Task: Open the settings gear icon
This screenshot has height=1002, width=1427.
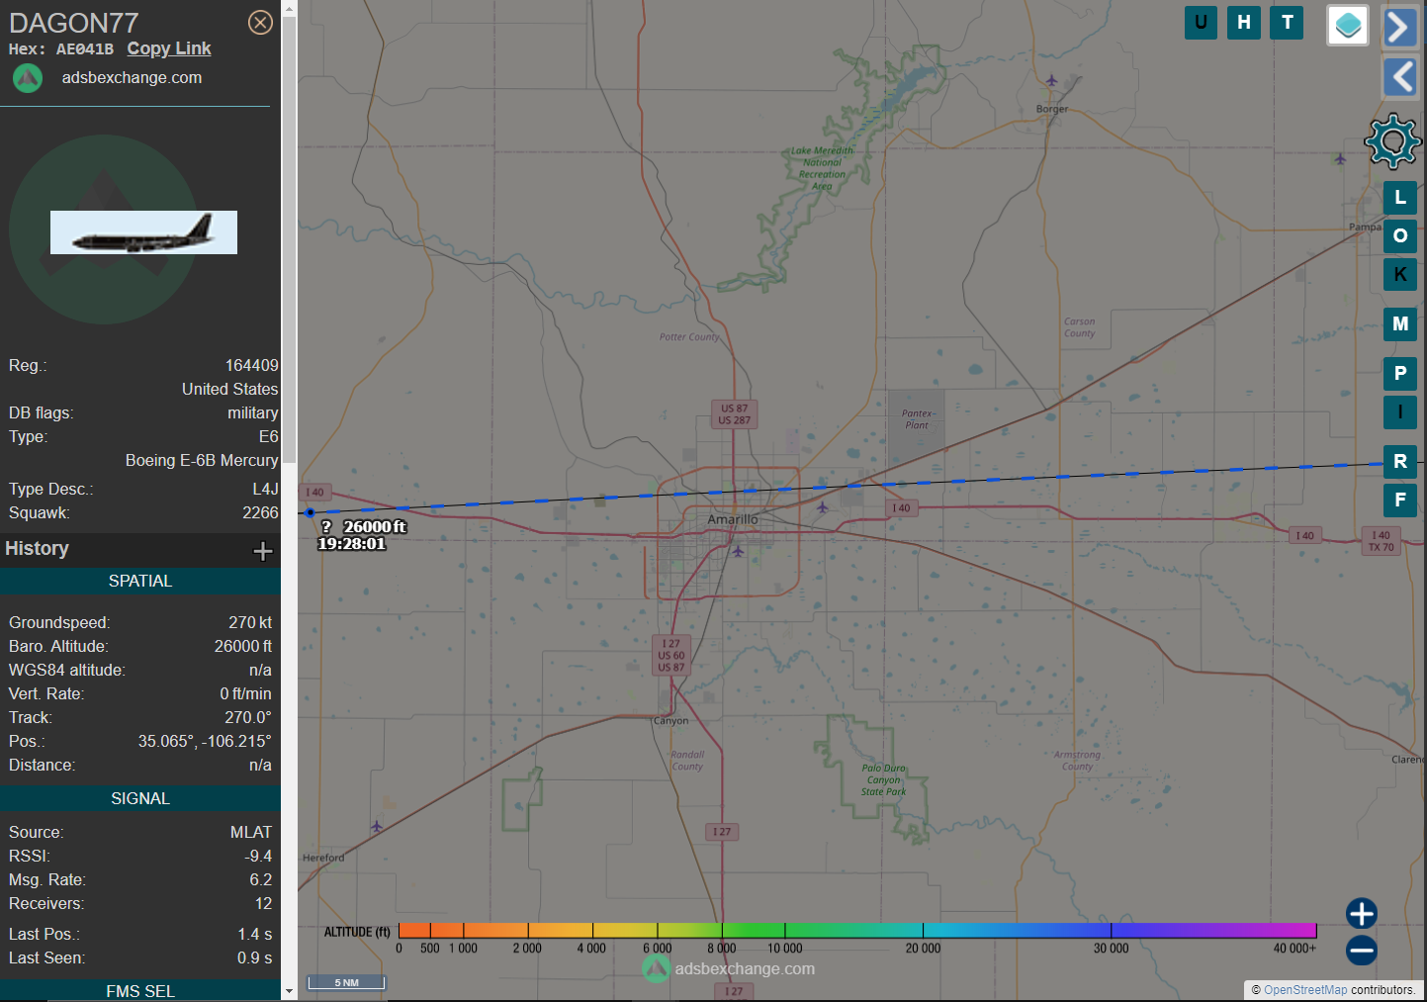Action: (1392, 141)
